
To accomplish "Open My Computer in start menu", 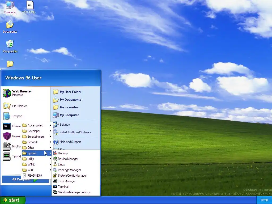I will (76, 115).
